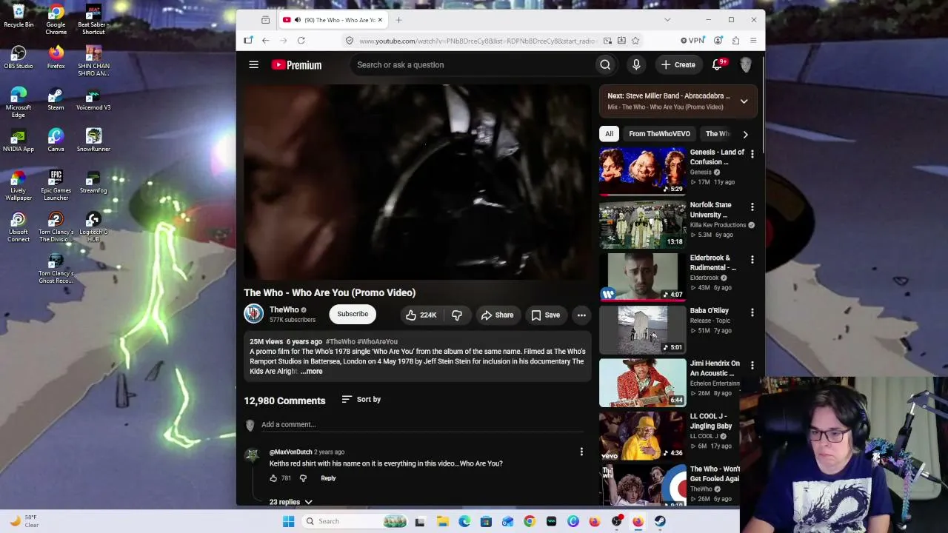Viewport: 948px width, 533px height.
Task: Go to YouTube Premium home logo
Action: click(x=296, y=65)
